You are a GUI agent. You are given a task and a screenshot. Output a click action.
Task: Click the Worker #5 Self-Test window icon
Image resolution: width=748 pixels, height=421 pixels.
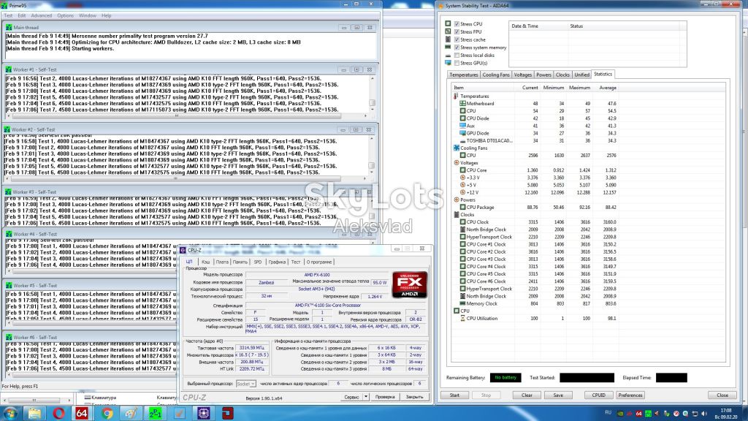[9, 286]
